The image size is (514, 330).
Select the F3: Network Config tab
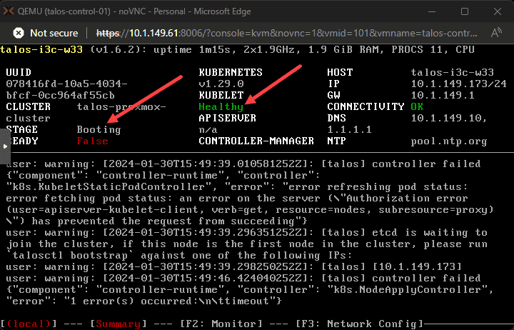(360, 324)
